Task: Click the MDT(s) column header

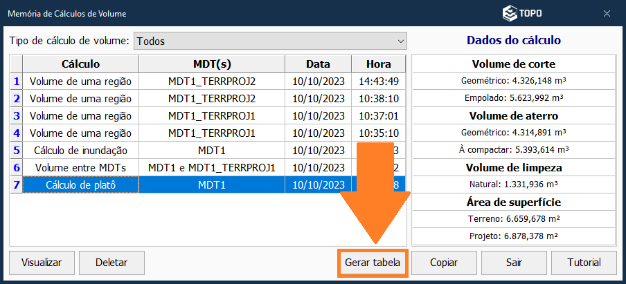Action: point(212,64)
